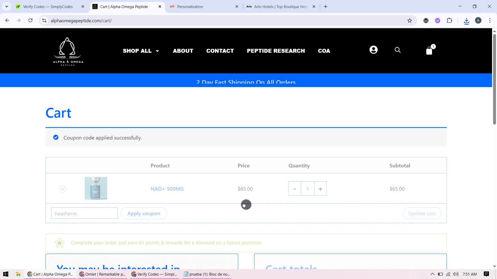This screenshot has height=279, width=497.
Task: Bookmark this page with the star icon
Action: tap(410, 20)
